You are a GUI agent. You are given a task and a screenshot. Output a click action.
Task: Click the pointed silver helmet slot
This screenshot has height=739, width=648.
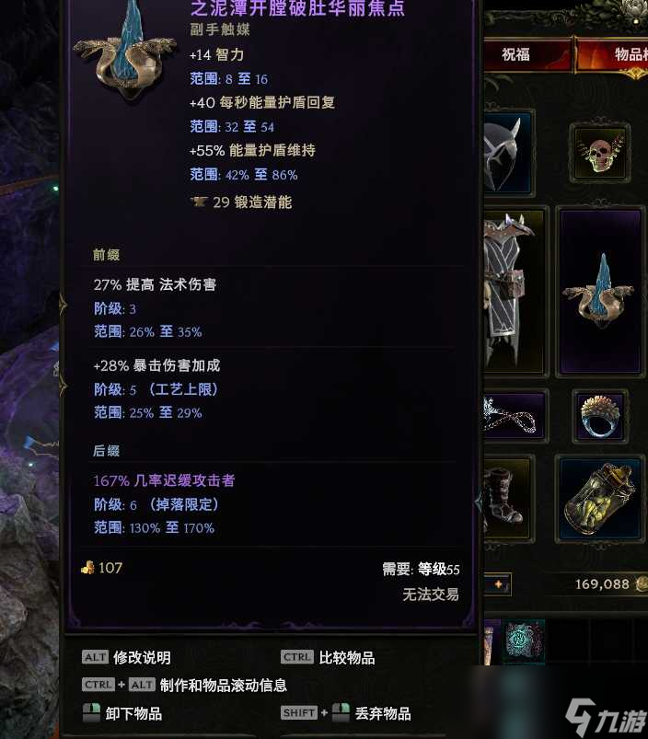[x=508, y=152]
